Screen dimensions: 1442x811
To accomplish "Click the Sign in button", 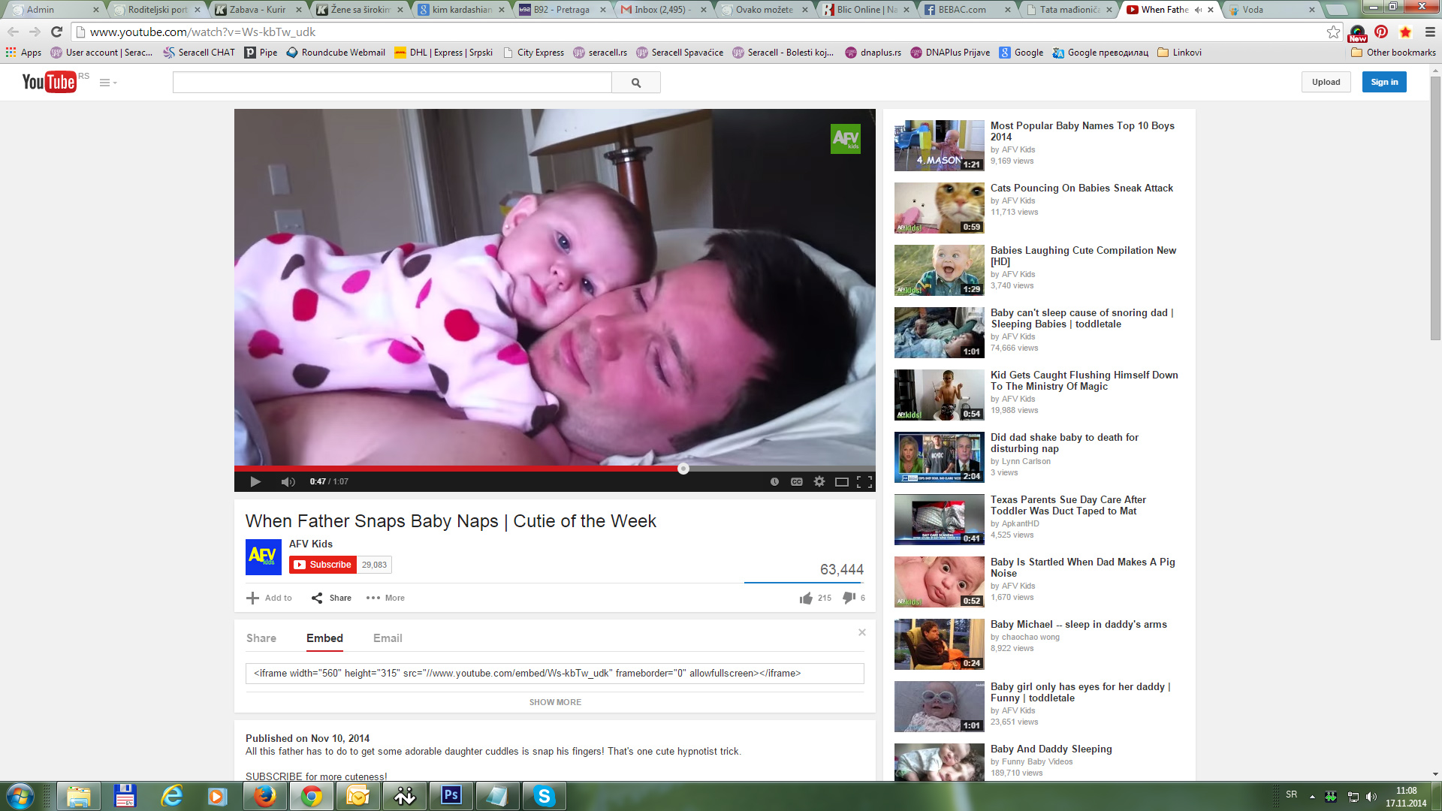I will 1384,82.
